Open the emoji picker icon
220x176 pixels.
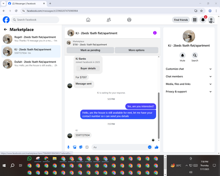coord(150,147)
